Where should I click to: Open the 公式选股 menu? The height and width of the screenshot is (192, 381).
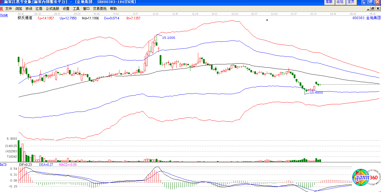click(52, 9)
